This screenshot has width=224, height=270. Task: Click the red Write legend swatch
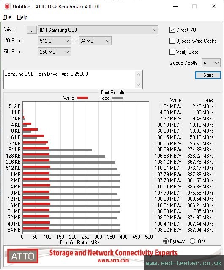[x=83, y=98]
